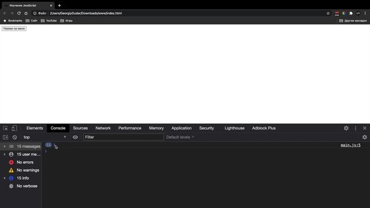Open the Bookmarks bookmark item
This screenshot has width=370, height=208.
(13, 21)
